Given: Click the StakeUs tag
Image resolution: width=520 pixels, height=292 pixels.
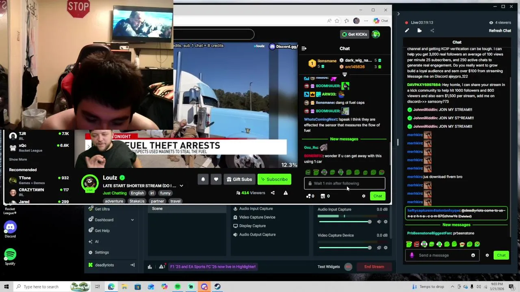Looking at the screenshot, I should 137,201.
